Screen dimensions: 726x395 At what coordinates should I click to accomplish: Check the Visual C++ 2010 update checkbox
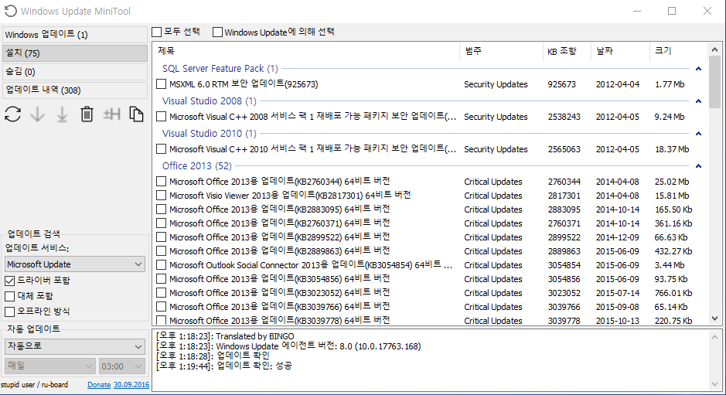coord(161,149)
